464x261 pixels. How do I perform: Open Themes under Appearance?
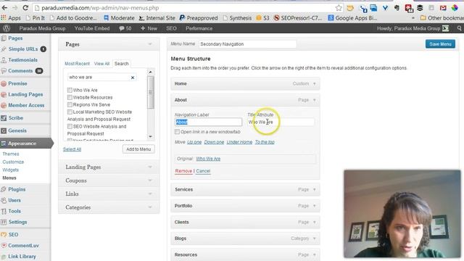(11, 154)
